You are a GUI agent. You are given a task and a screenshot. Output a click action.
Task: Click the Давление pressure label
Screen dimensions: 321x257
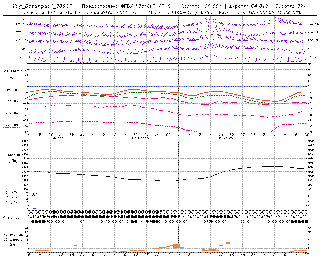coord(13,155)
